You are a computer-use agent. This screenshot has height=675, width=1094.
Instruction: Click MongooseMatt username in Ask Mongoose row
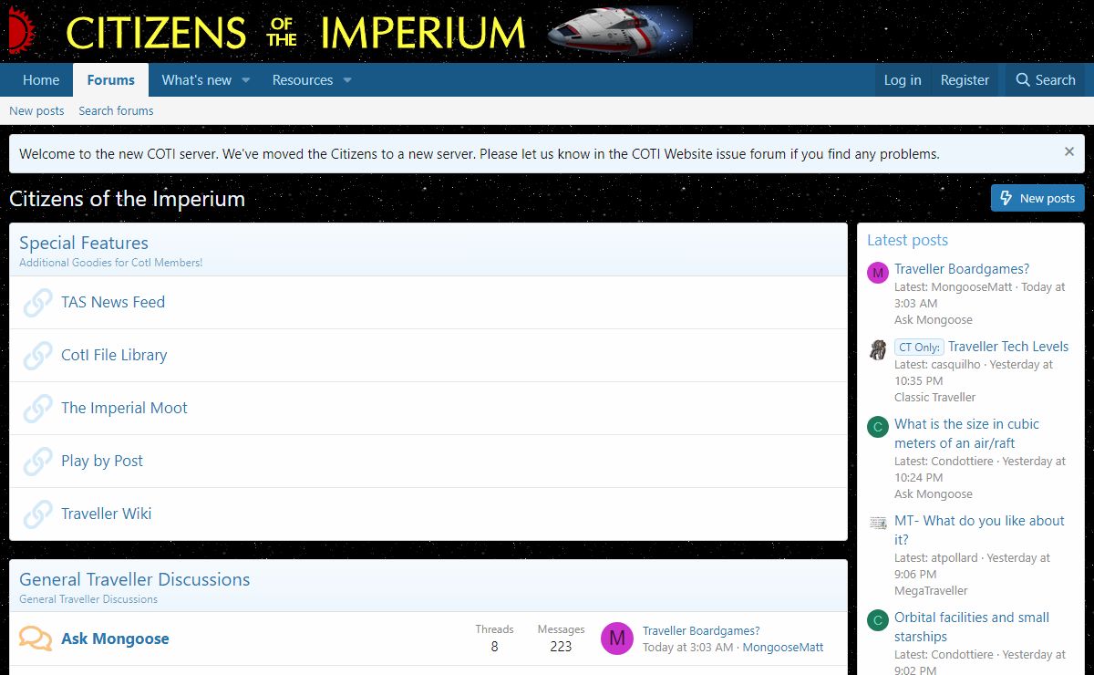click(783, 647)
